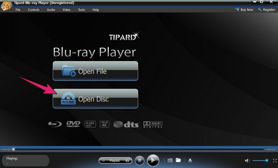Take a snapshot with camera icon
The width and height of the screenshot is (278, 168).
click(170, 161)
